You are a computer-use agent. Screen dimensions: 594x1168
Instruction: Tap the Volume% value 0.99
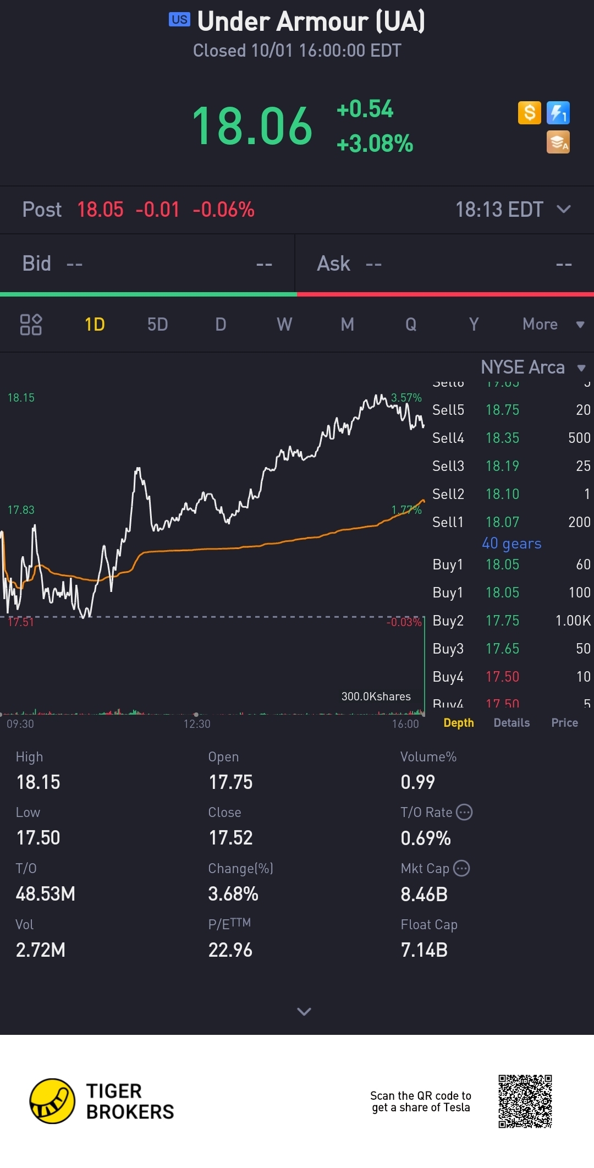[x=418, y=782]
